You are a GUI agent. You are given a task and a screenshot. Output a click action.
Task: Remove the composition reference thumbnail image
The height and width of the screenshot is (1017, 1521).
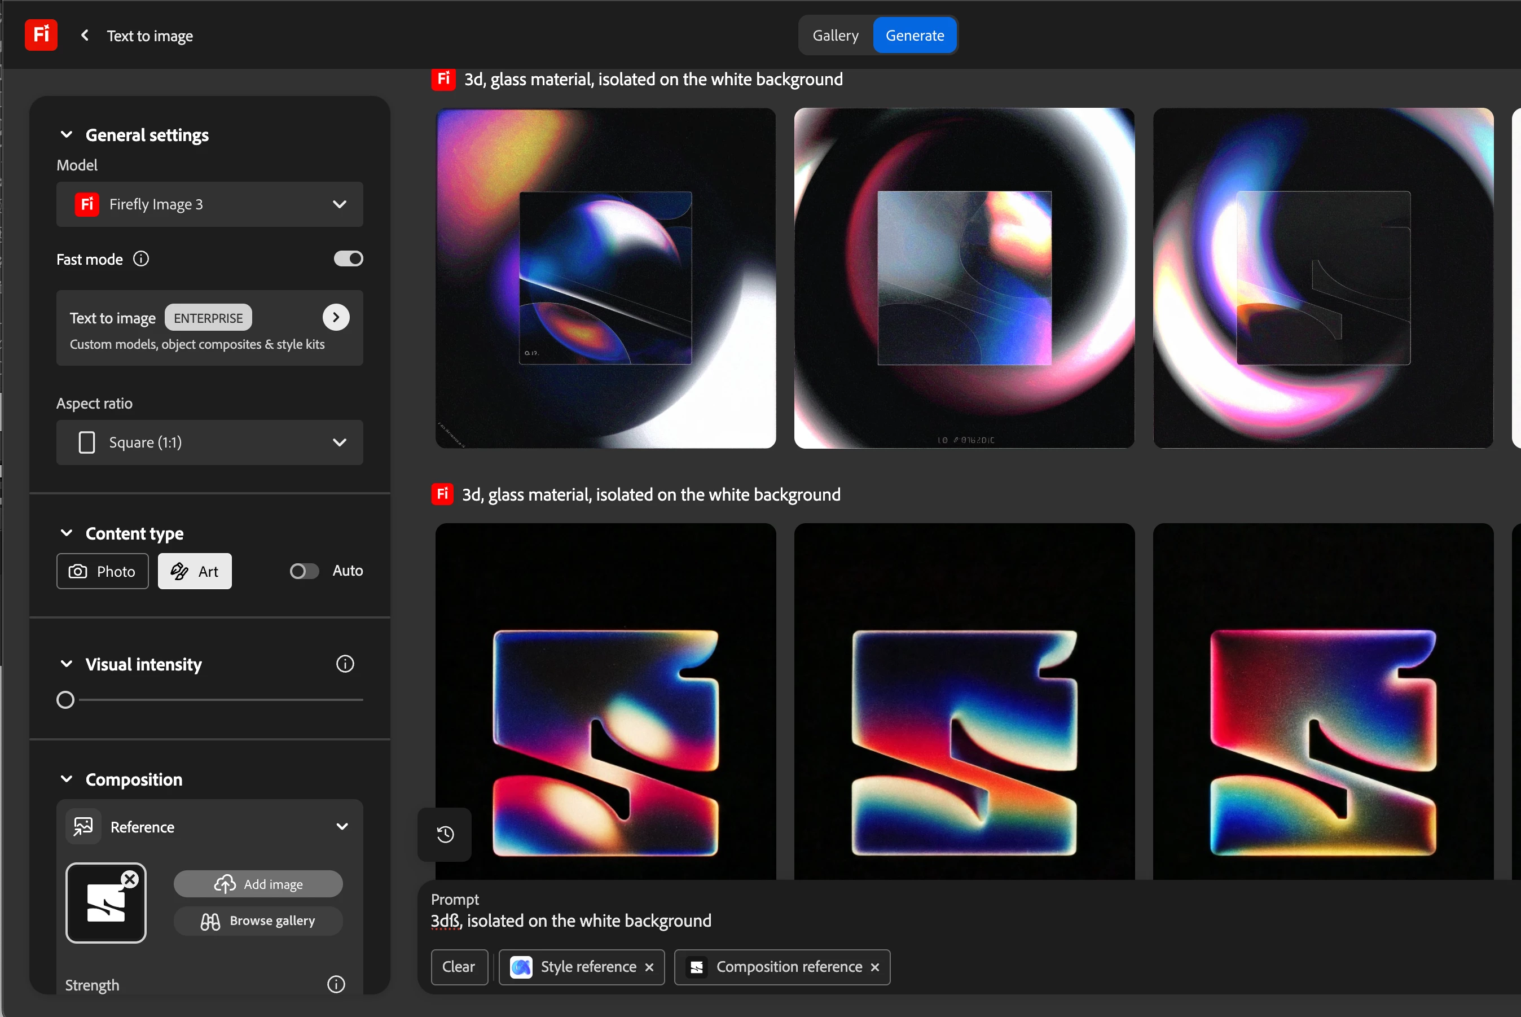(x=130, y=879)
